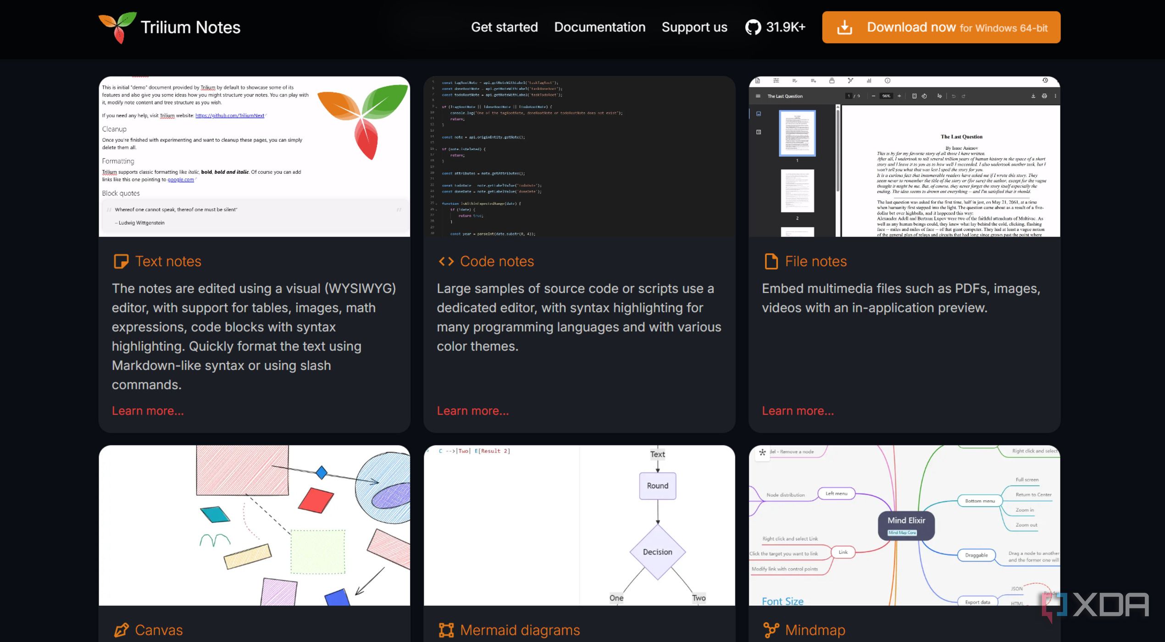
Task: Open the Mind Elixir mindmap preview image
Action: tap(904, 525)
